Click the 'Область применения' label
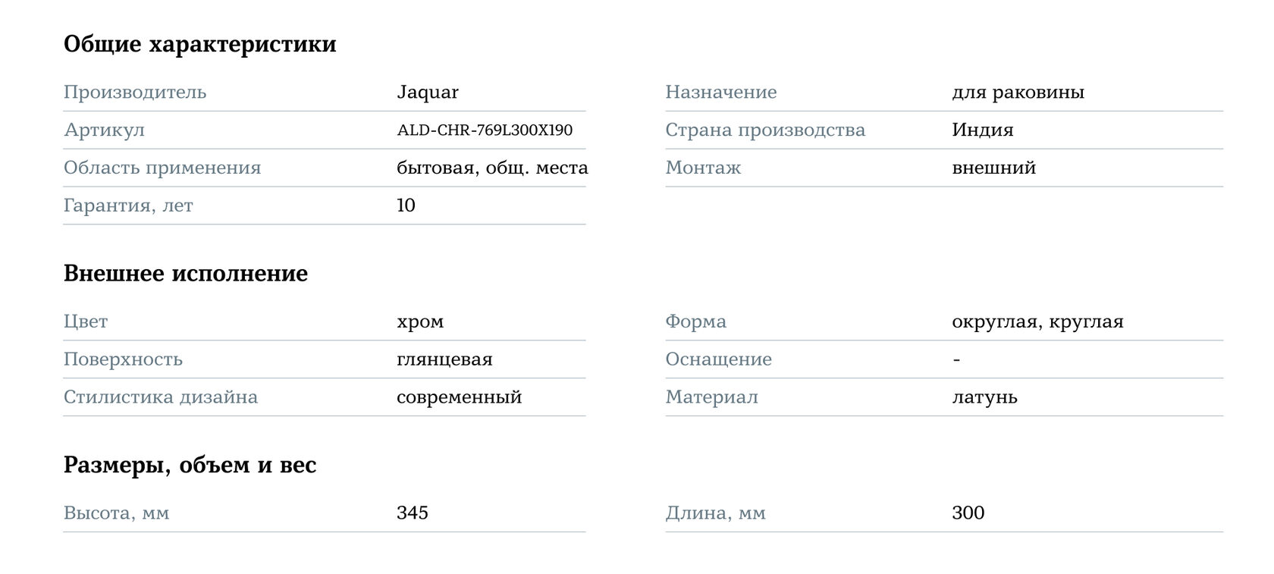 coord(162,168)
